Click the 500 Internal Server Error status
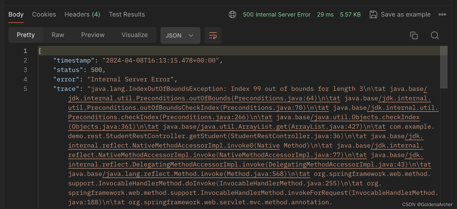457x209 pixels. pyautogui.click(x=277, y=14)
